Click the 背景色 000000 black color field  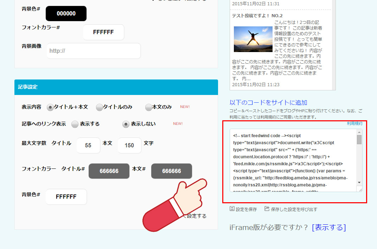coord(66,13)
